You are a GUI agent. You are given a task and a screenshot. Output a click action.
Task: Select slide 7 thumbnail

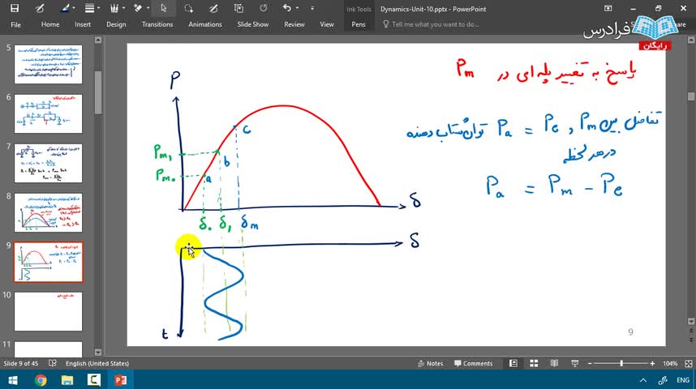click(48, 163)
